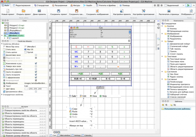196x137 pixels.
Task: Switch to Main window bottom tab
Action: (x=64, y=135)
